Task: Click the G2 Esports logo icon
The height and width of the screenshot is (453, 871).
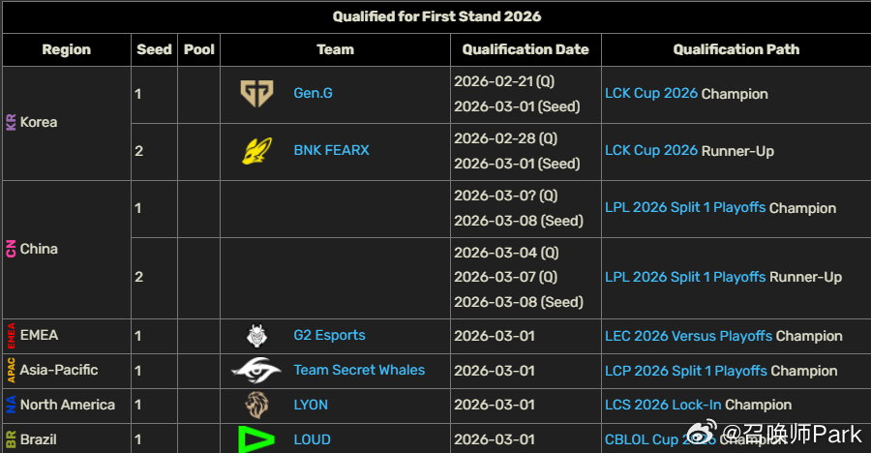Action: click(x=256, y=336)
